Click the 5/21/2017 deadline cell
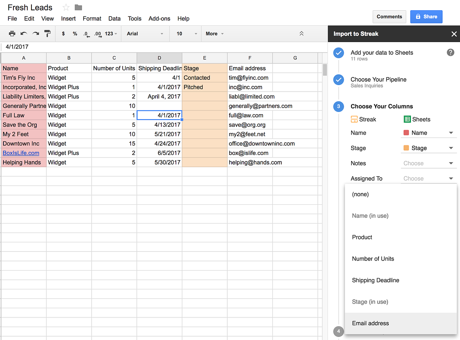 159,134
